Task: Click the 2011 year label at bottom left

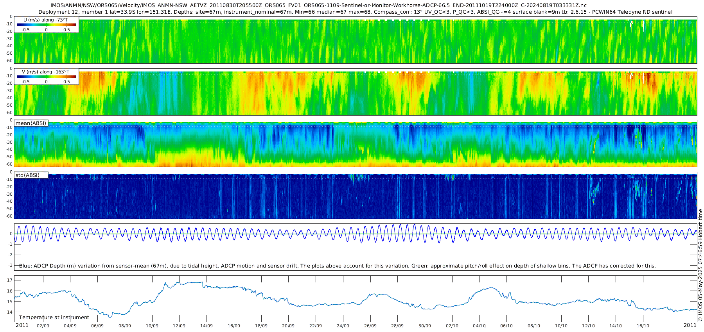Action: (22, 325)
